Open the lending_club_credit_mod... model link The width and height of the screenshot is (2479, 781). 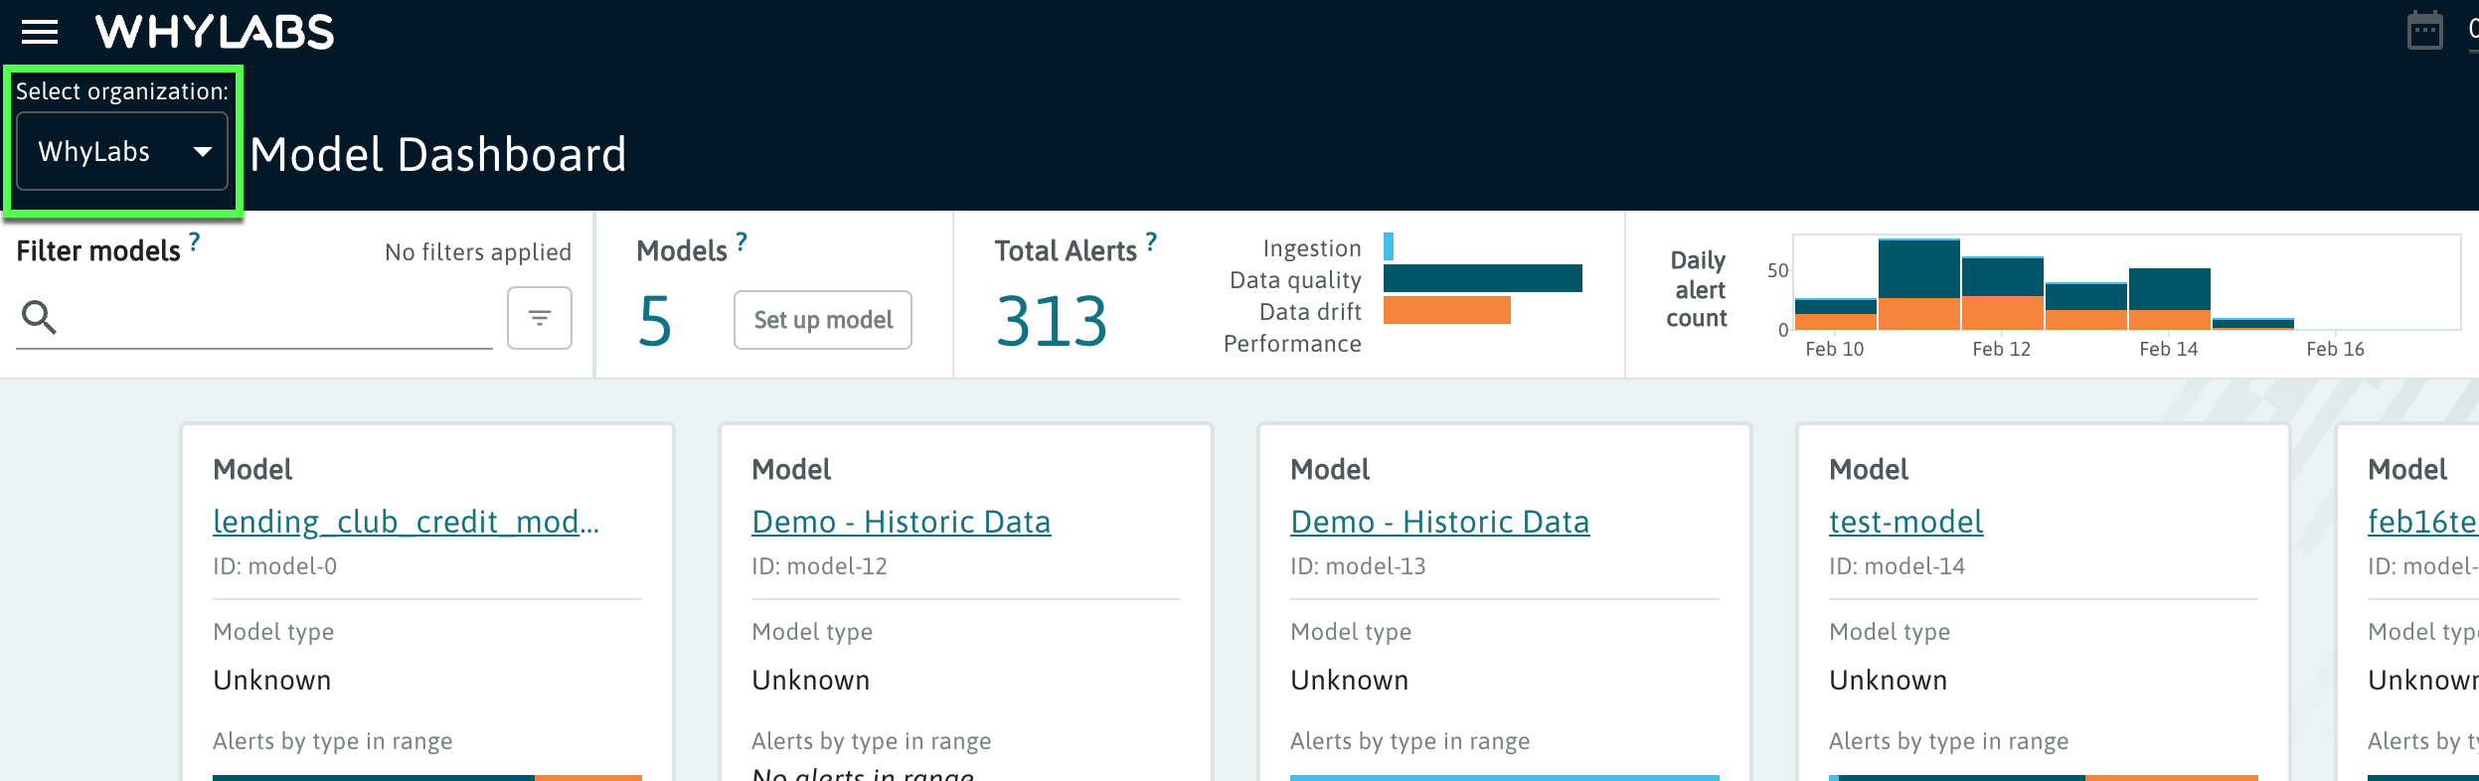click(x=406, y=522)
